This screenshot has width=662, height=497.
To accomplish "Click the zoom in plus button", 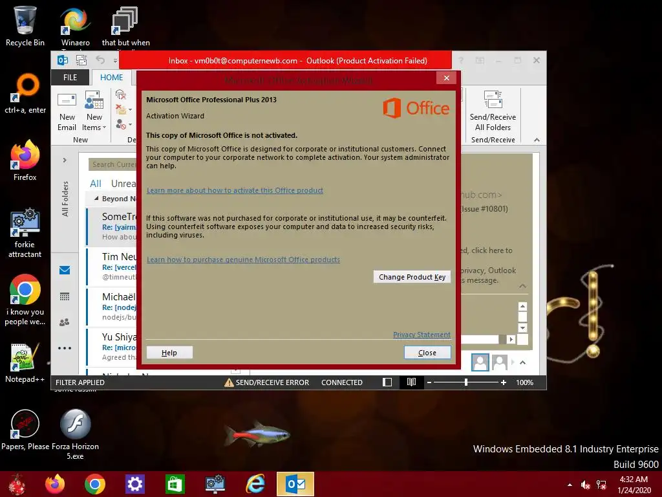I will [503, 382].
